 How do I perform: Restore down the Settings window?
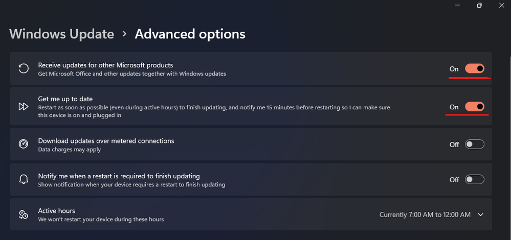479,5
